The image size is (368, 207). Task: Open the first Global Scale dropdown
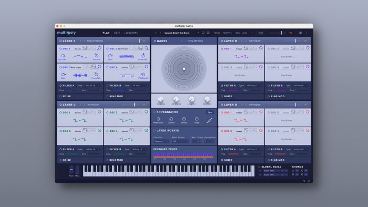coord(271,171)
